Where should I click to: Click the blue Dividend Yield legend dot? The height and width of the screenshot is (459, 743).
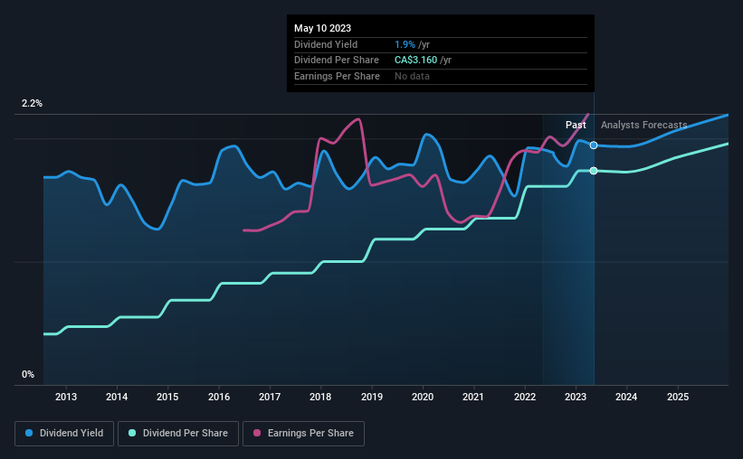(29, 433)
